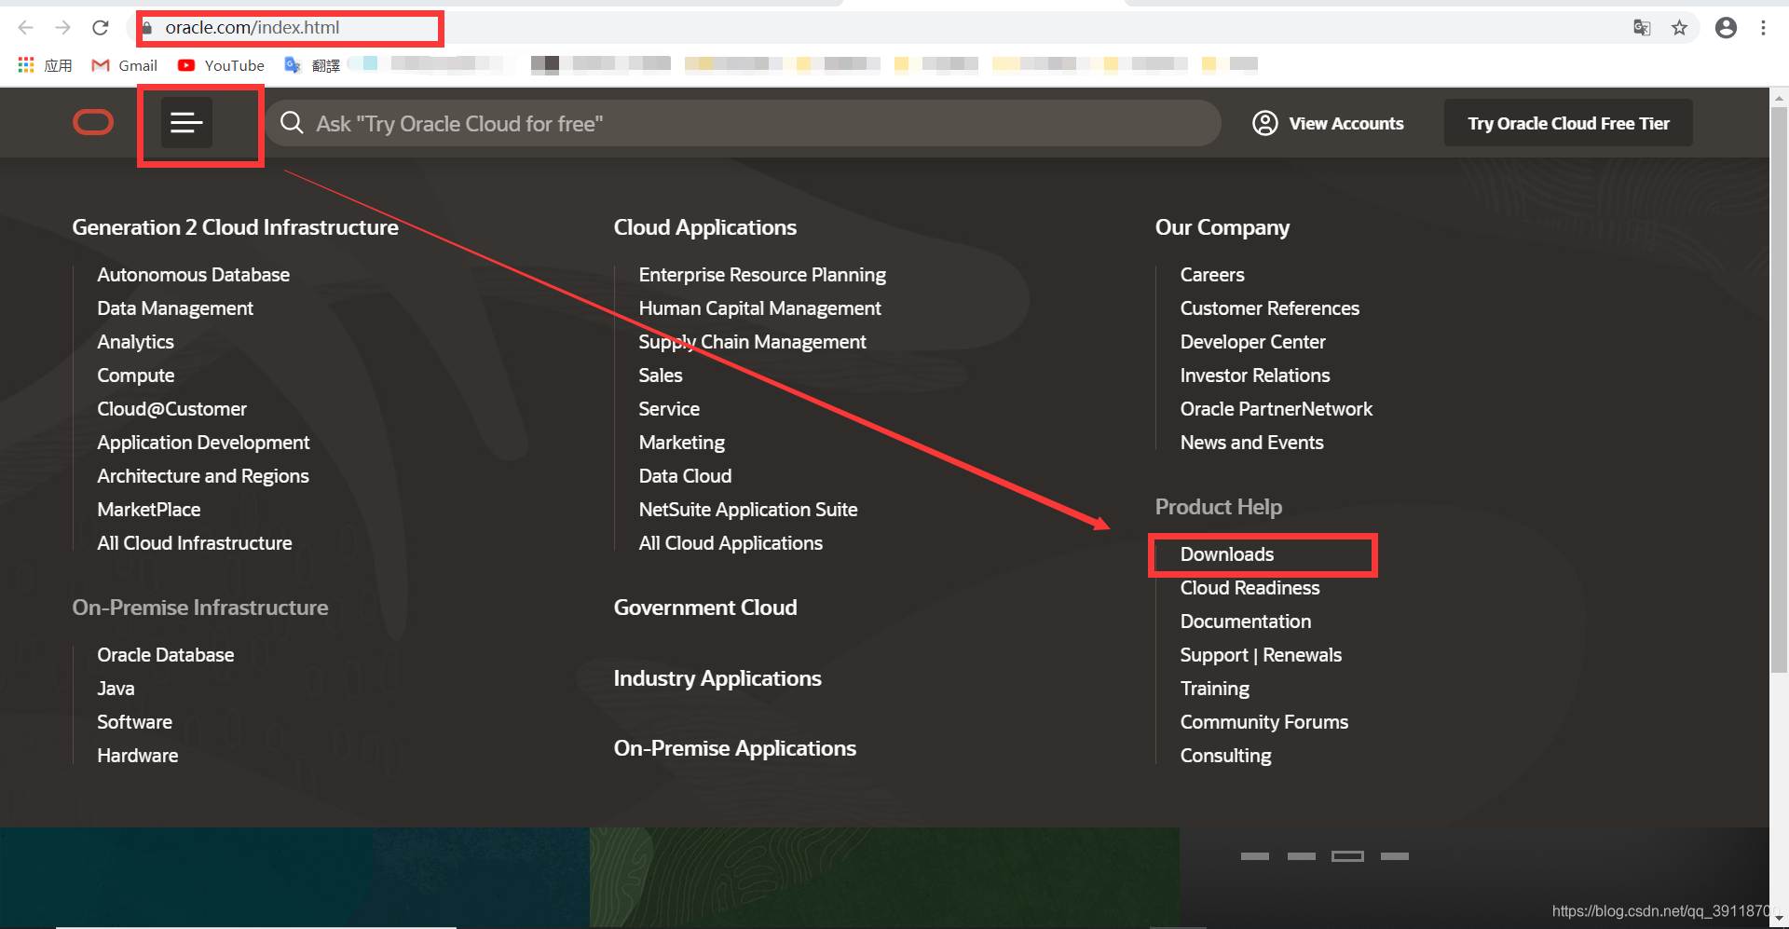Toggle the hamburger menu button

[186, 122]
